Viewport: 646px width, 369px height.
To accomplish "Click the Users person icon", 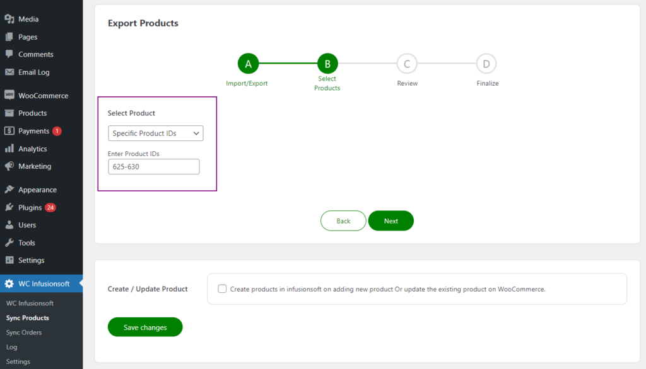I will point(9,225).
